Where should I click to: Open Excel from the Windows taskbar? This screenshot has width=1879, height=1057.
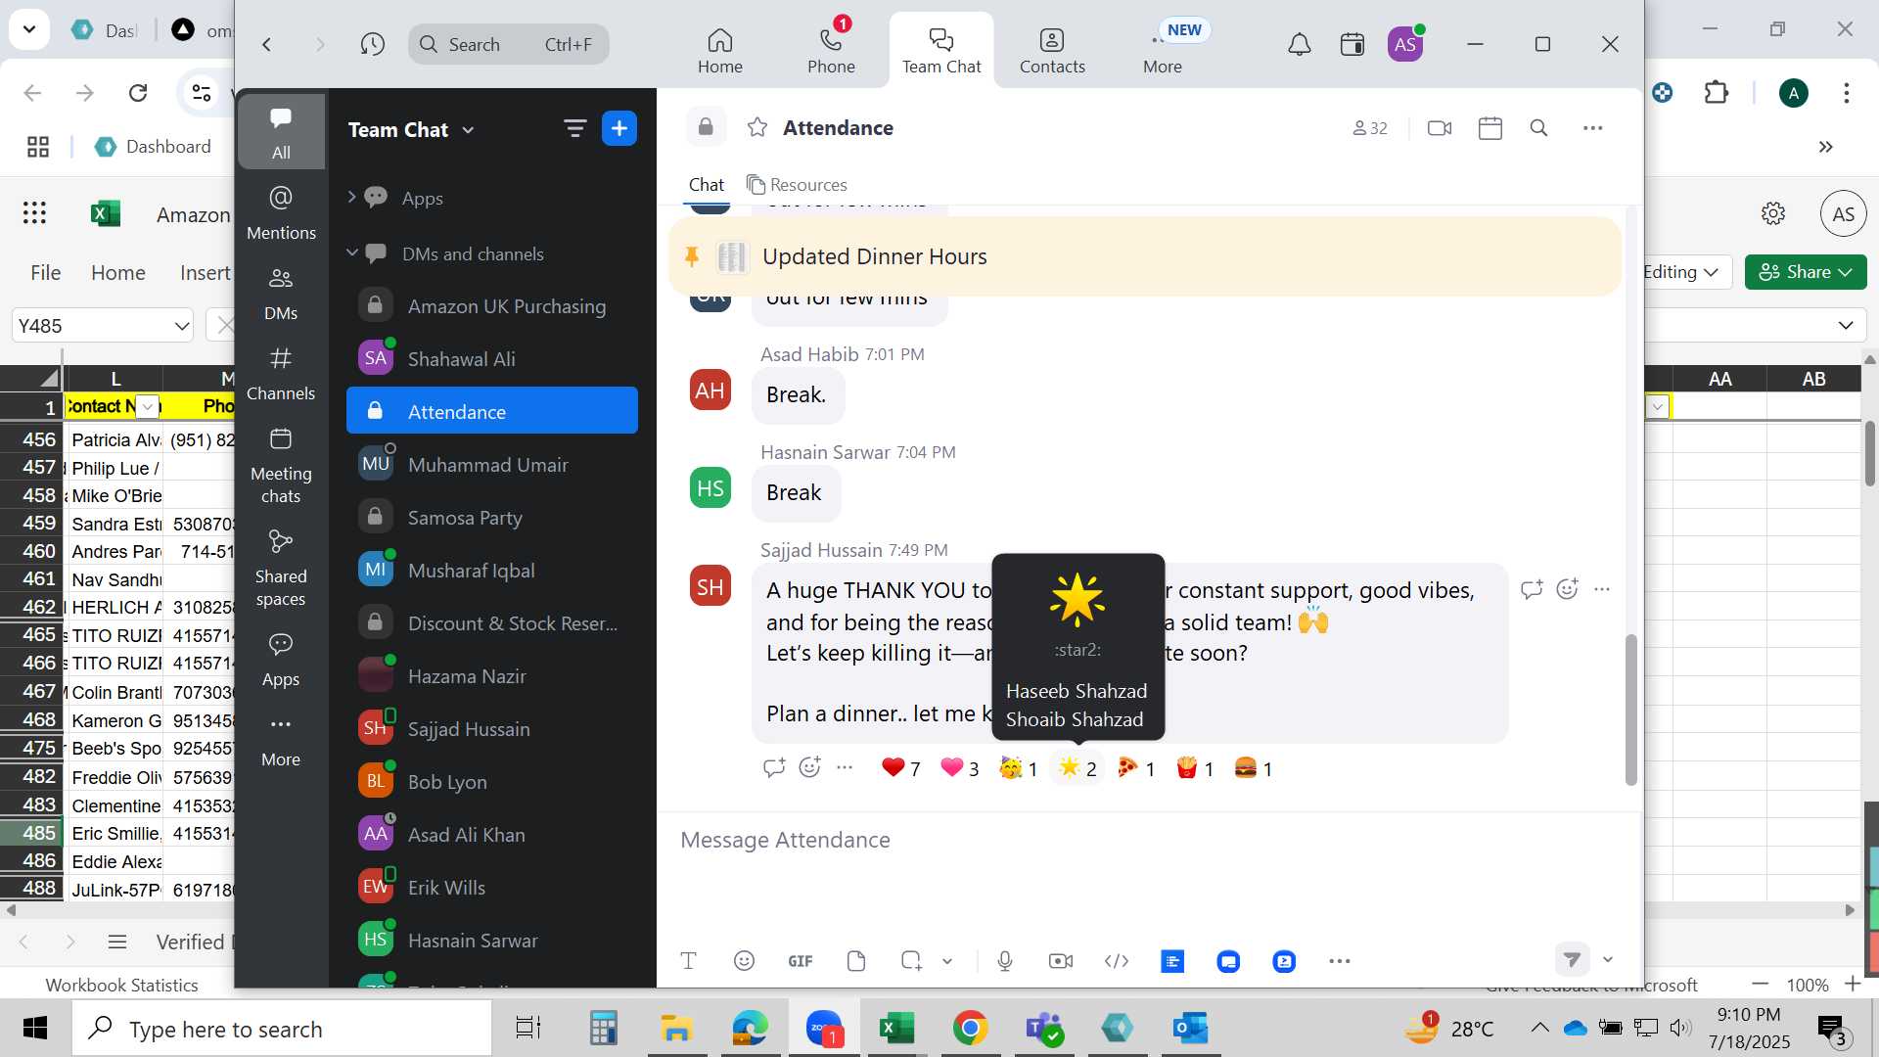click(x=895, y=1029)
